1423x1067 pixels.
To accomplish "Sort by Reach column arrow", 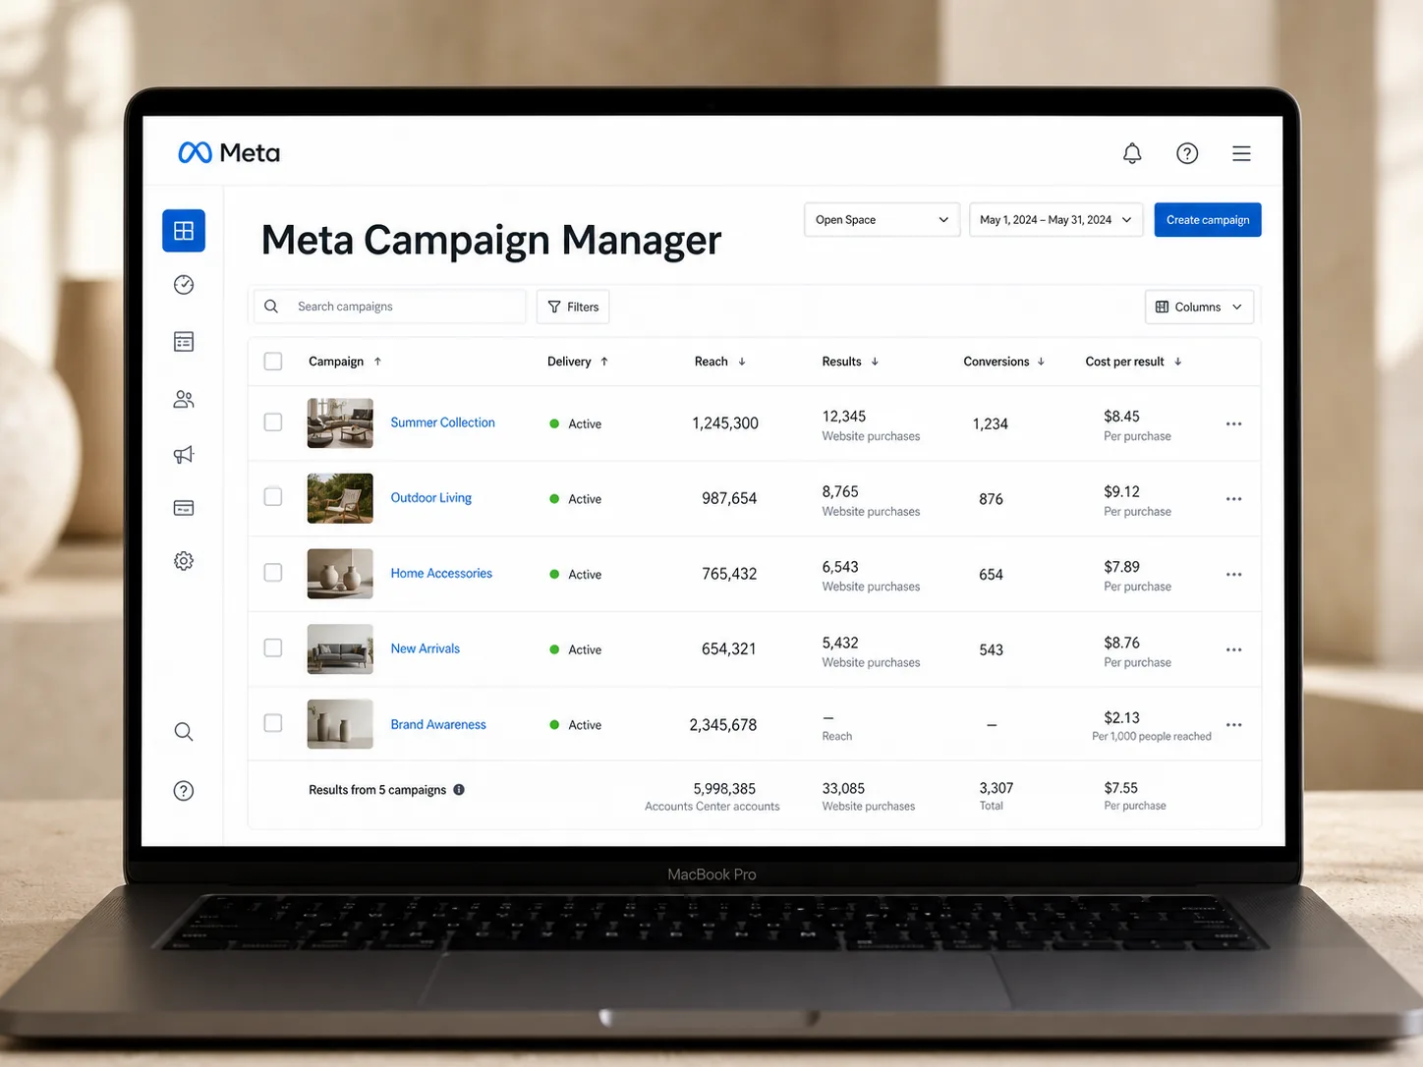I will (x=742, y=362).
